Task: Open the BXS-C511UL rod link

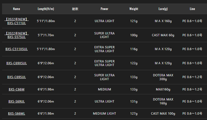Action: (16, 21)
